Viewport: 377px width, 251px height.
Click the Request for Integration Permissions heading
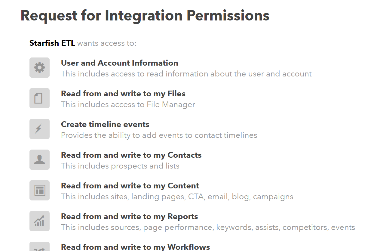point(145,15)
